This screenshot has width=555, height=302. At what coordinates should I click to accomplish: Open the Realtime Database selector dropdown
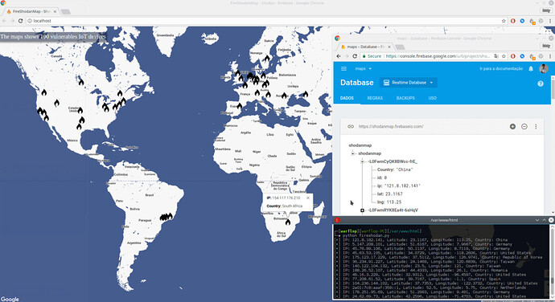click(x=409, y=83)
